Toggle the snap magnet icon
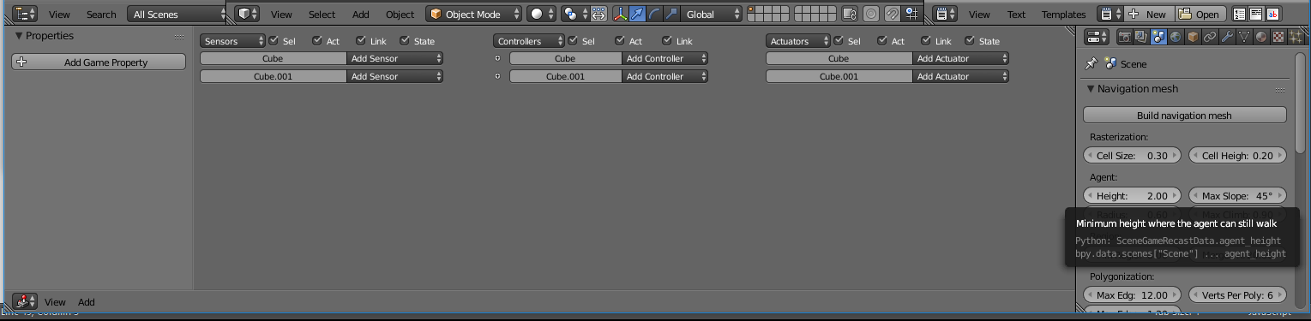 click(x=892, y=14)
